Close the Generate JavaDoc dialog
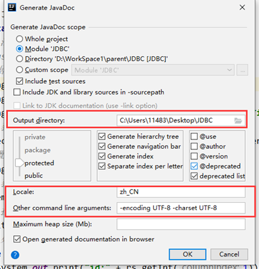Viewport: 259px width, 269px height. (242, 7)
